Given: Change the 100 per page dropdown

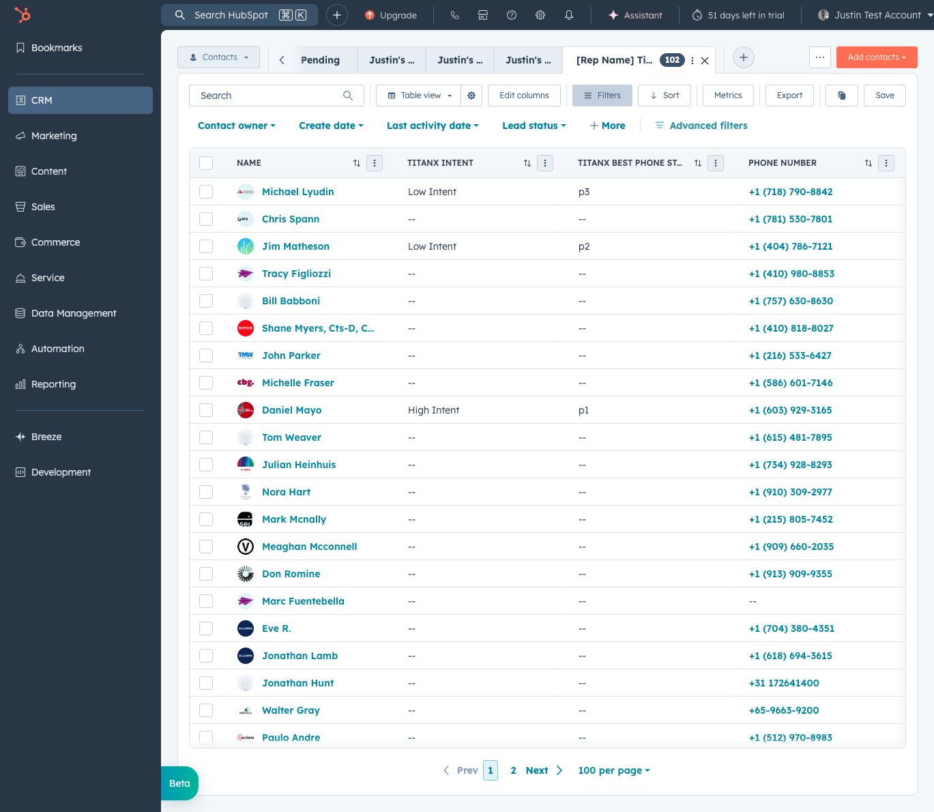Looking at the screenshot, I should pos(614,770).
